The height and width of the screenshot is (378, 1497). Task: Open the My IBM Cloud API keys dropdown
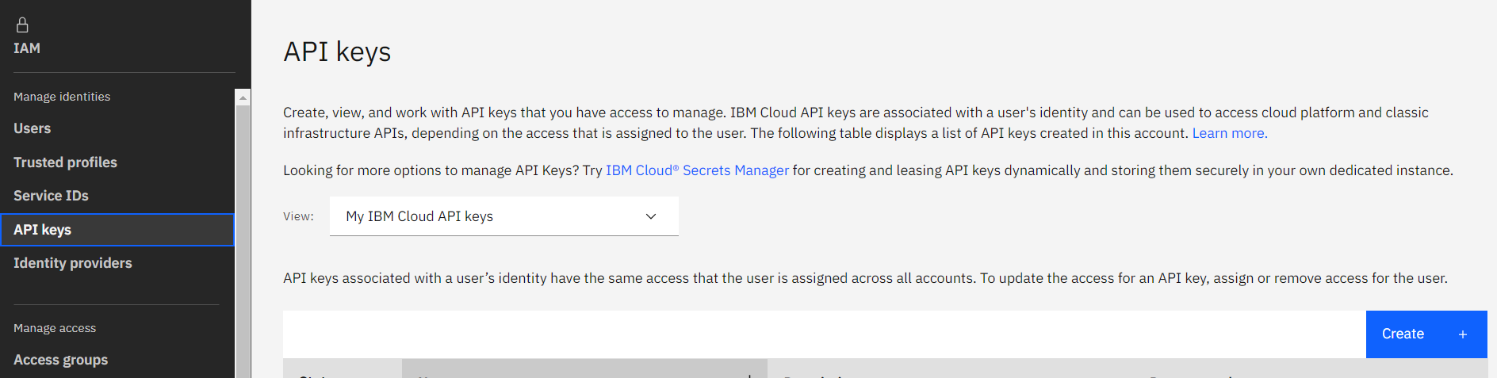[503, 216]
